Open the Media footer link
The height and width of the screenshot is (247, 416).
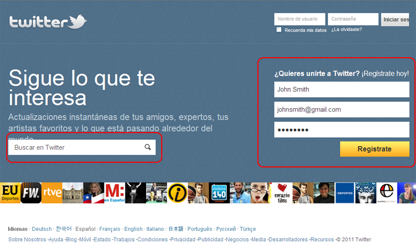coord(258,239)
